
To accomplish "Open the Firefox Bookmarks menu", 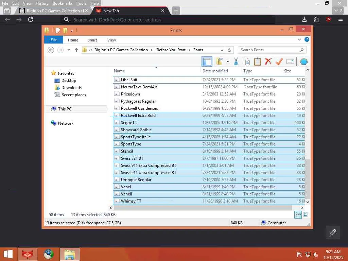I will pyautogui.click(x=63, y=3).
